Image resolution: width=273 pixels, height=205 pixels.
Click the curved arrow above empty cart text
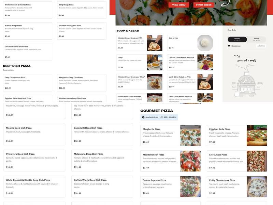(x=236, y=56)
